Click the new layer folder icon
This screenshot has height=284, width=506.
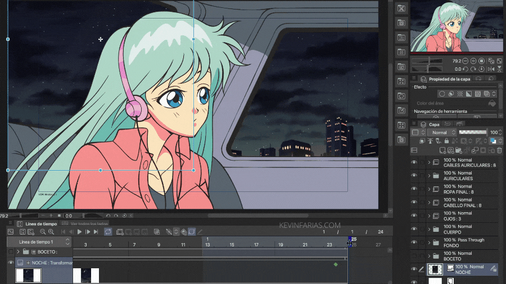(x=459, y=150)
